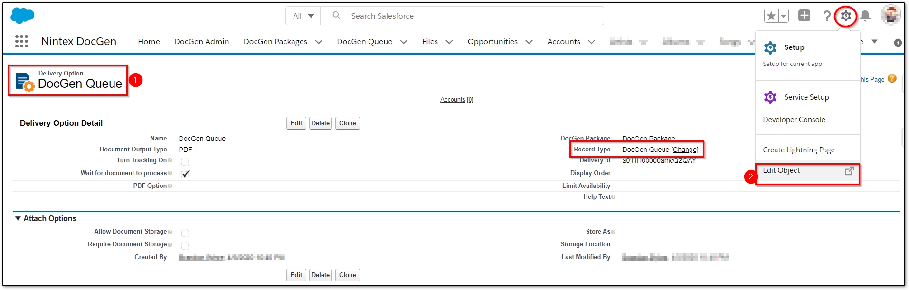The width and height of the screenshot is (909, 290).
Task: Click the PDF Option help icon
Action: pos(170,186)
